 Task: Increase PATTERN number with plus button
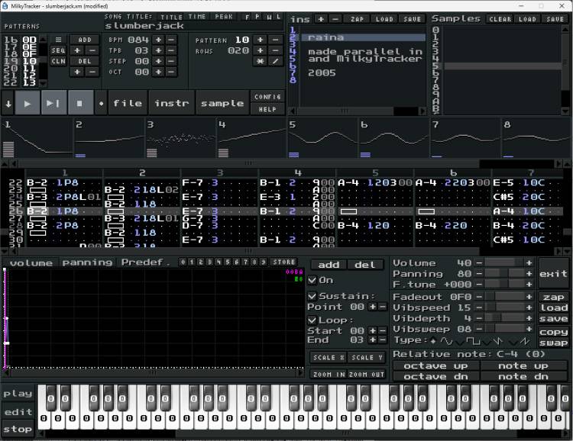[261, 40]
